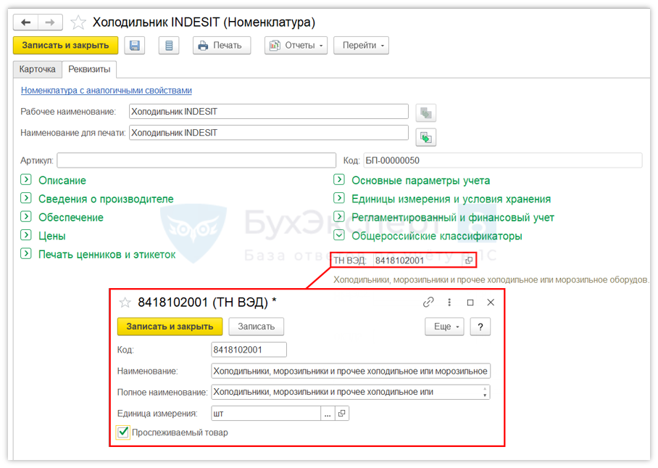Screen dimensions: 658x468
Task: Click the Записать button in dialog
Action: point(256,327)
